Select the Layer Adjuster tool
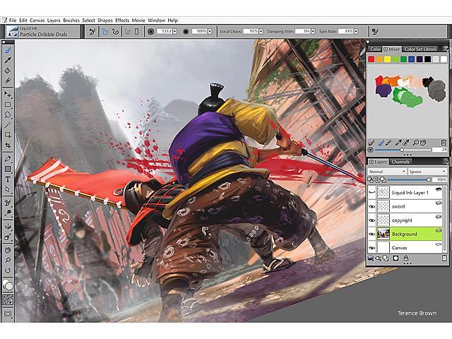The image size is (452, 339). 8,94
